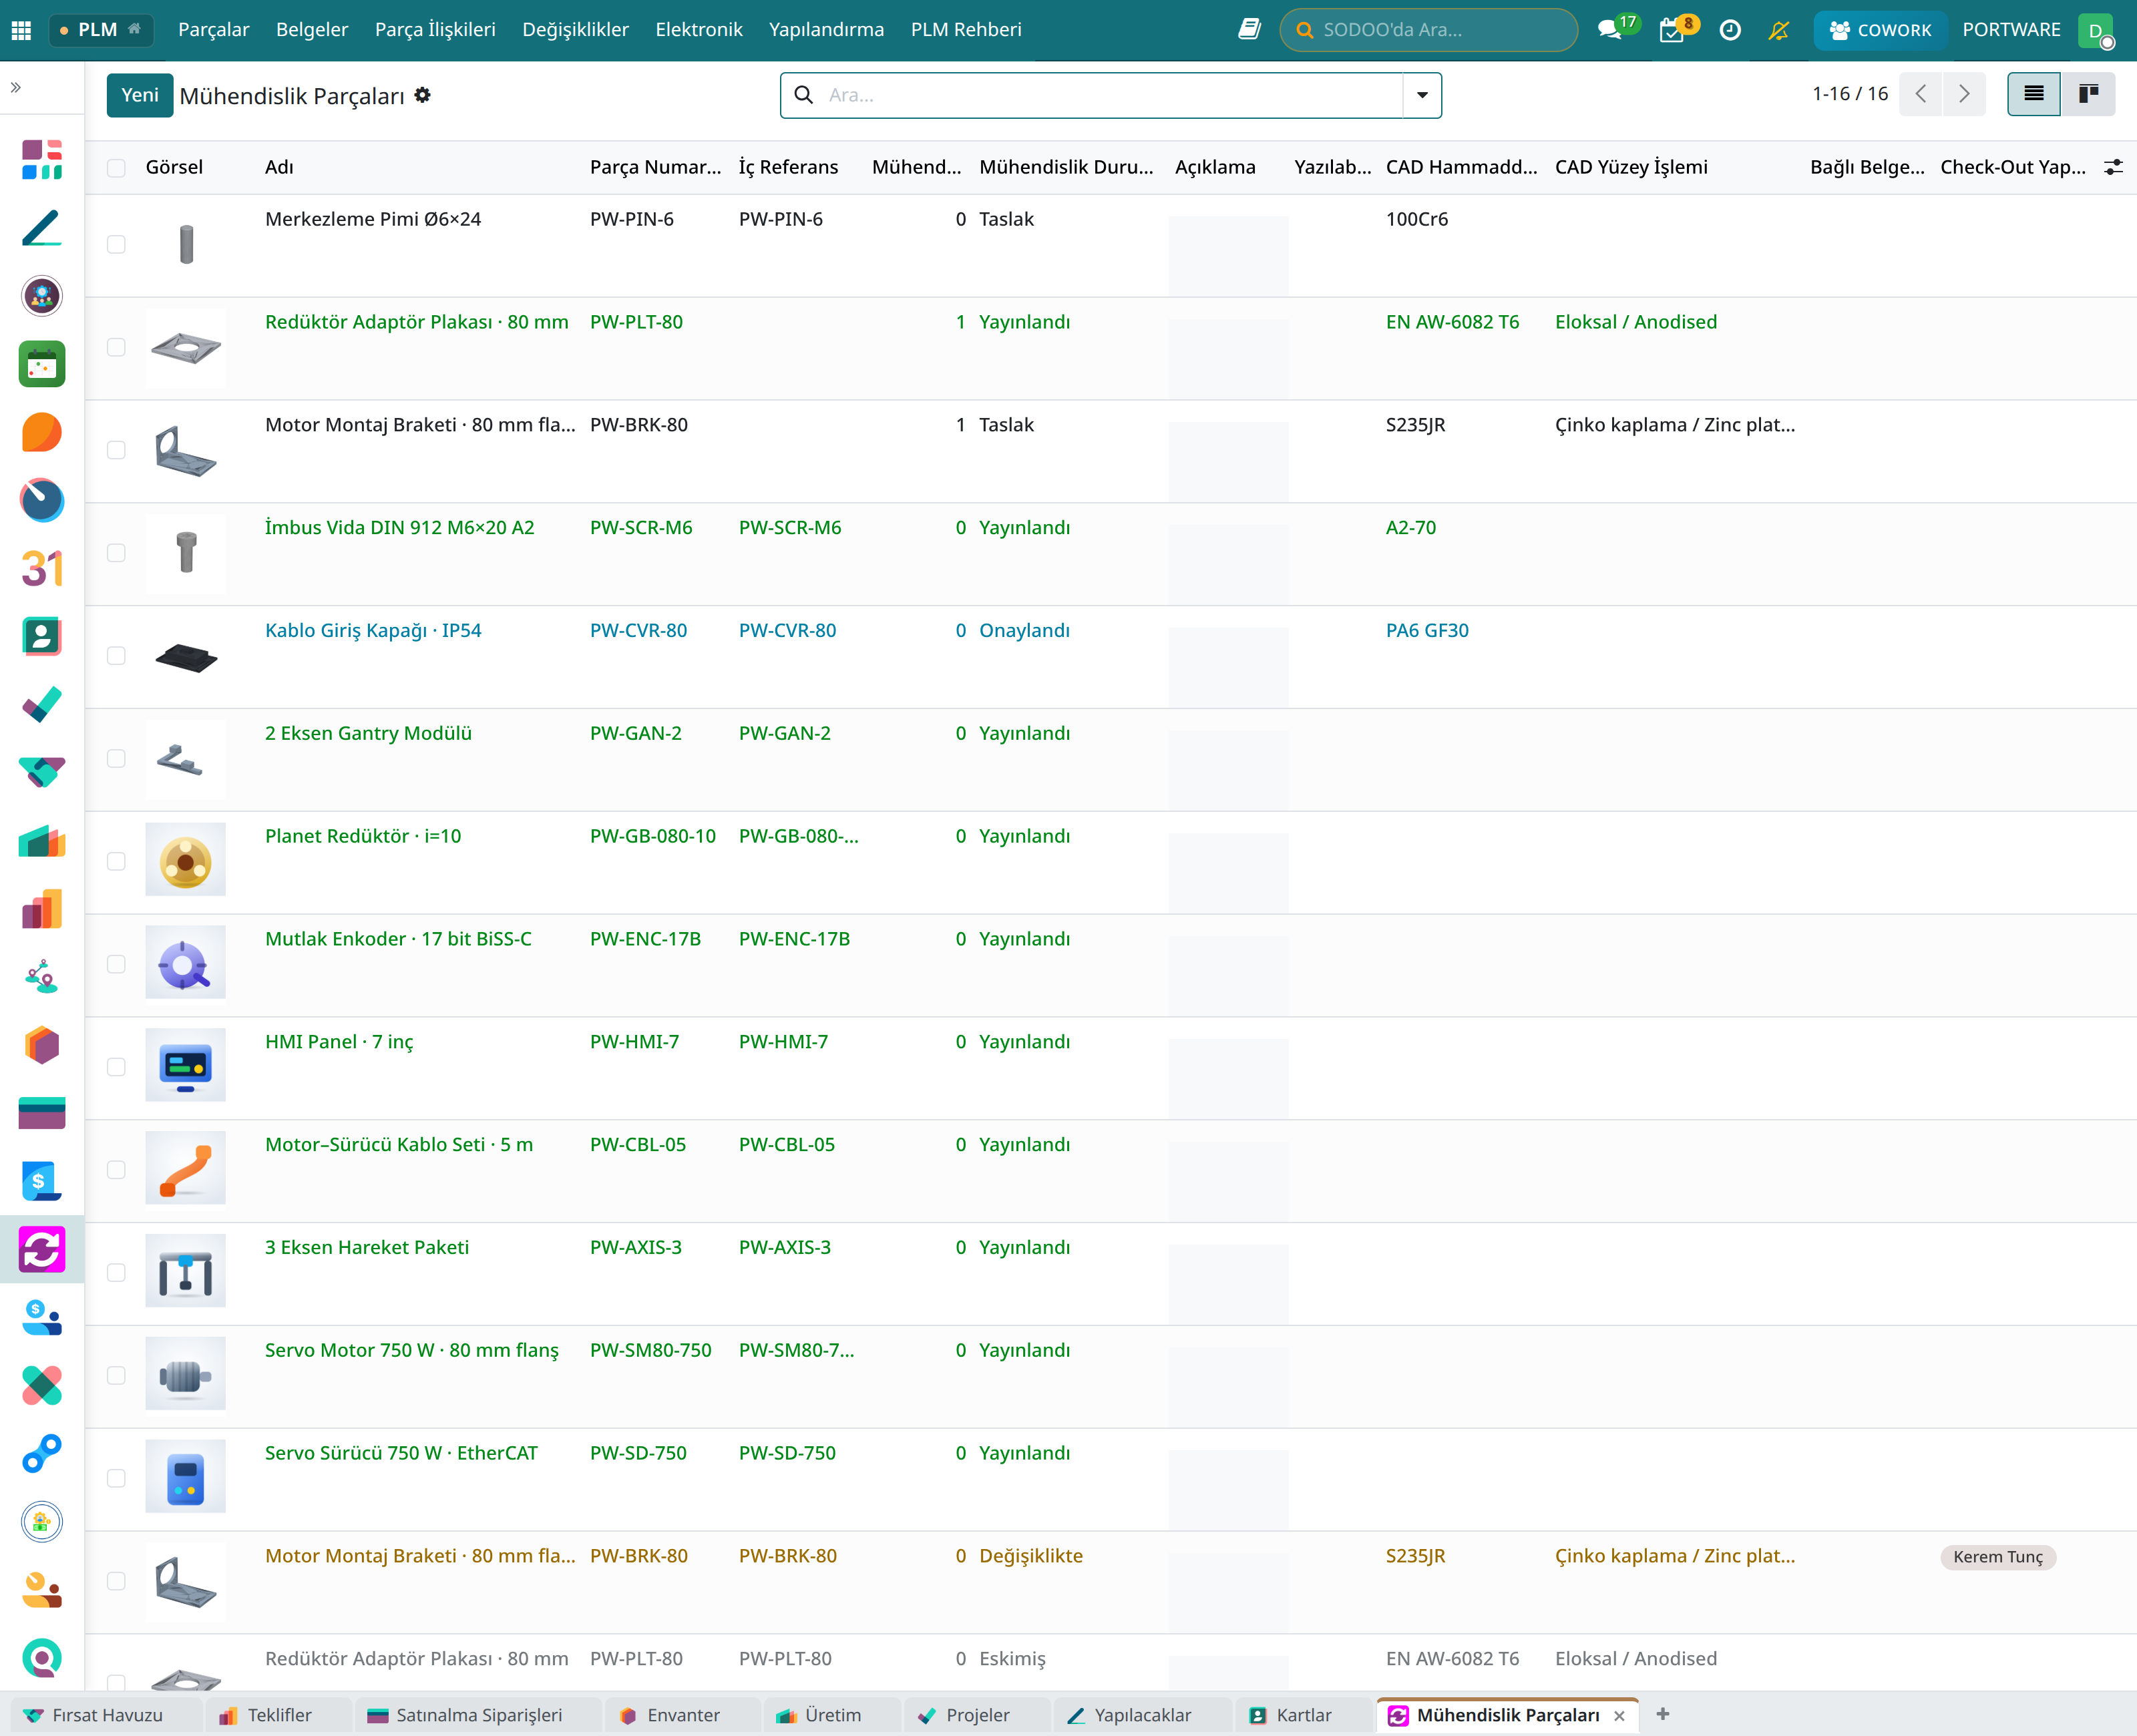Check the Redüktör Adaptör Plakası Yayınlandı row checkbox
Screen dimensions: 2137x1736
tap(116, 348)
